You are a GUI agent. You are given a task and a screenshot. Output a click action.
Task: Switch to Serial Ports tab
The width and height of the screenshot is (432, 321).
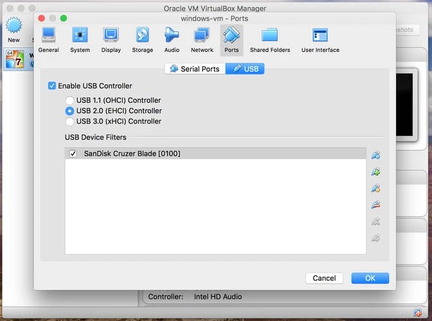(x=195, y=69)
